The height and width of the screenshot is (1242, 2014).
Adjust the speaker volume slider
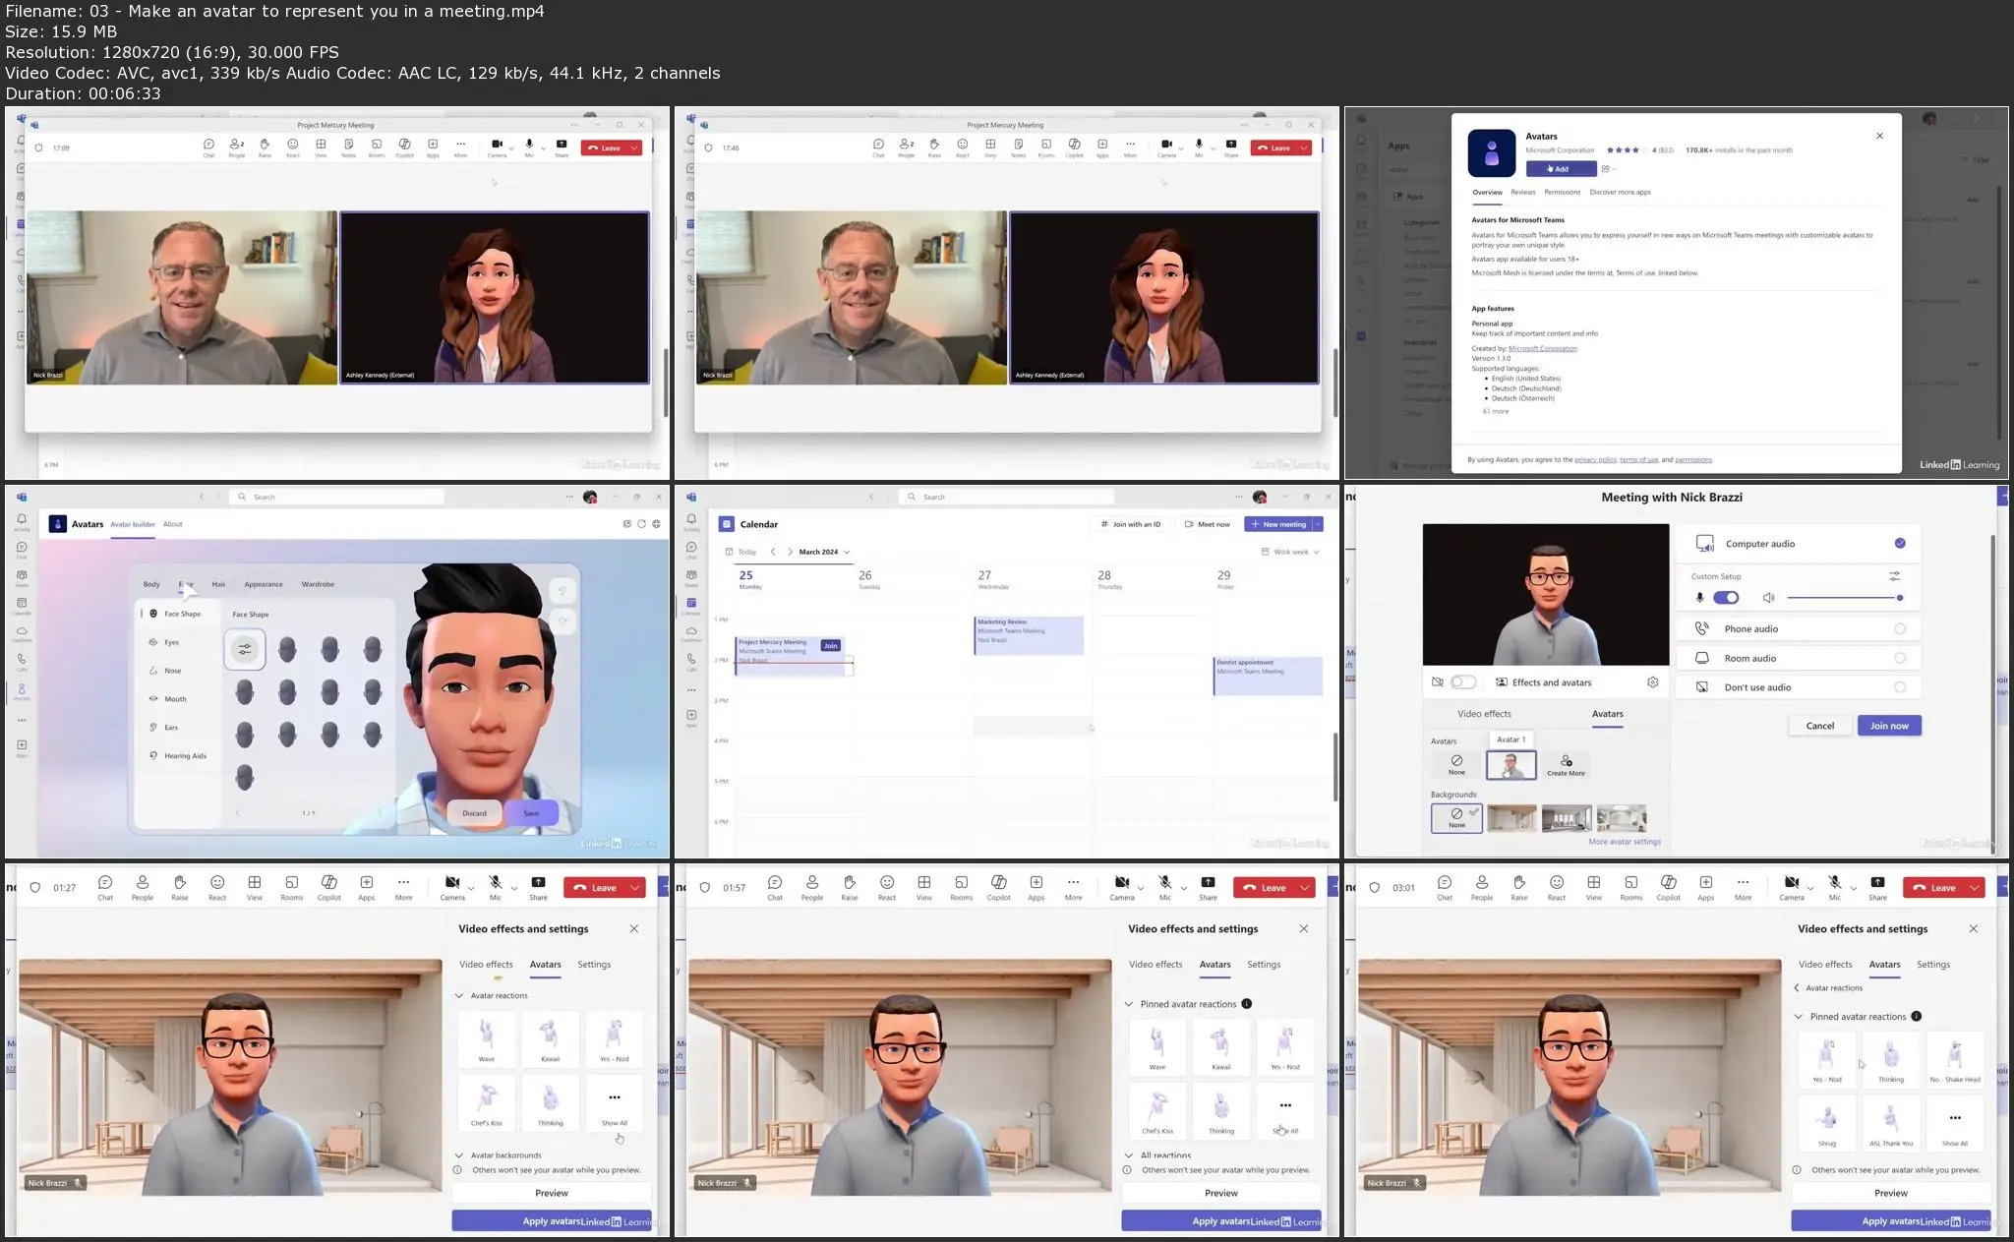[1844, 598]
